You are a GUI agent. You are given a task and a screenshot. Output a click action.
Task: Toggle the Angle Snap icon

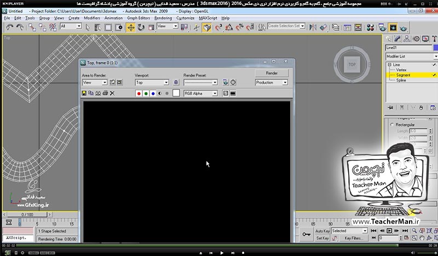[229, 27]
